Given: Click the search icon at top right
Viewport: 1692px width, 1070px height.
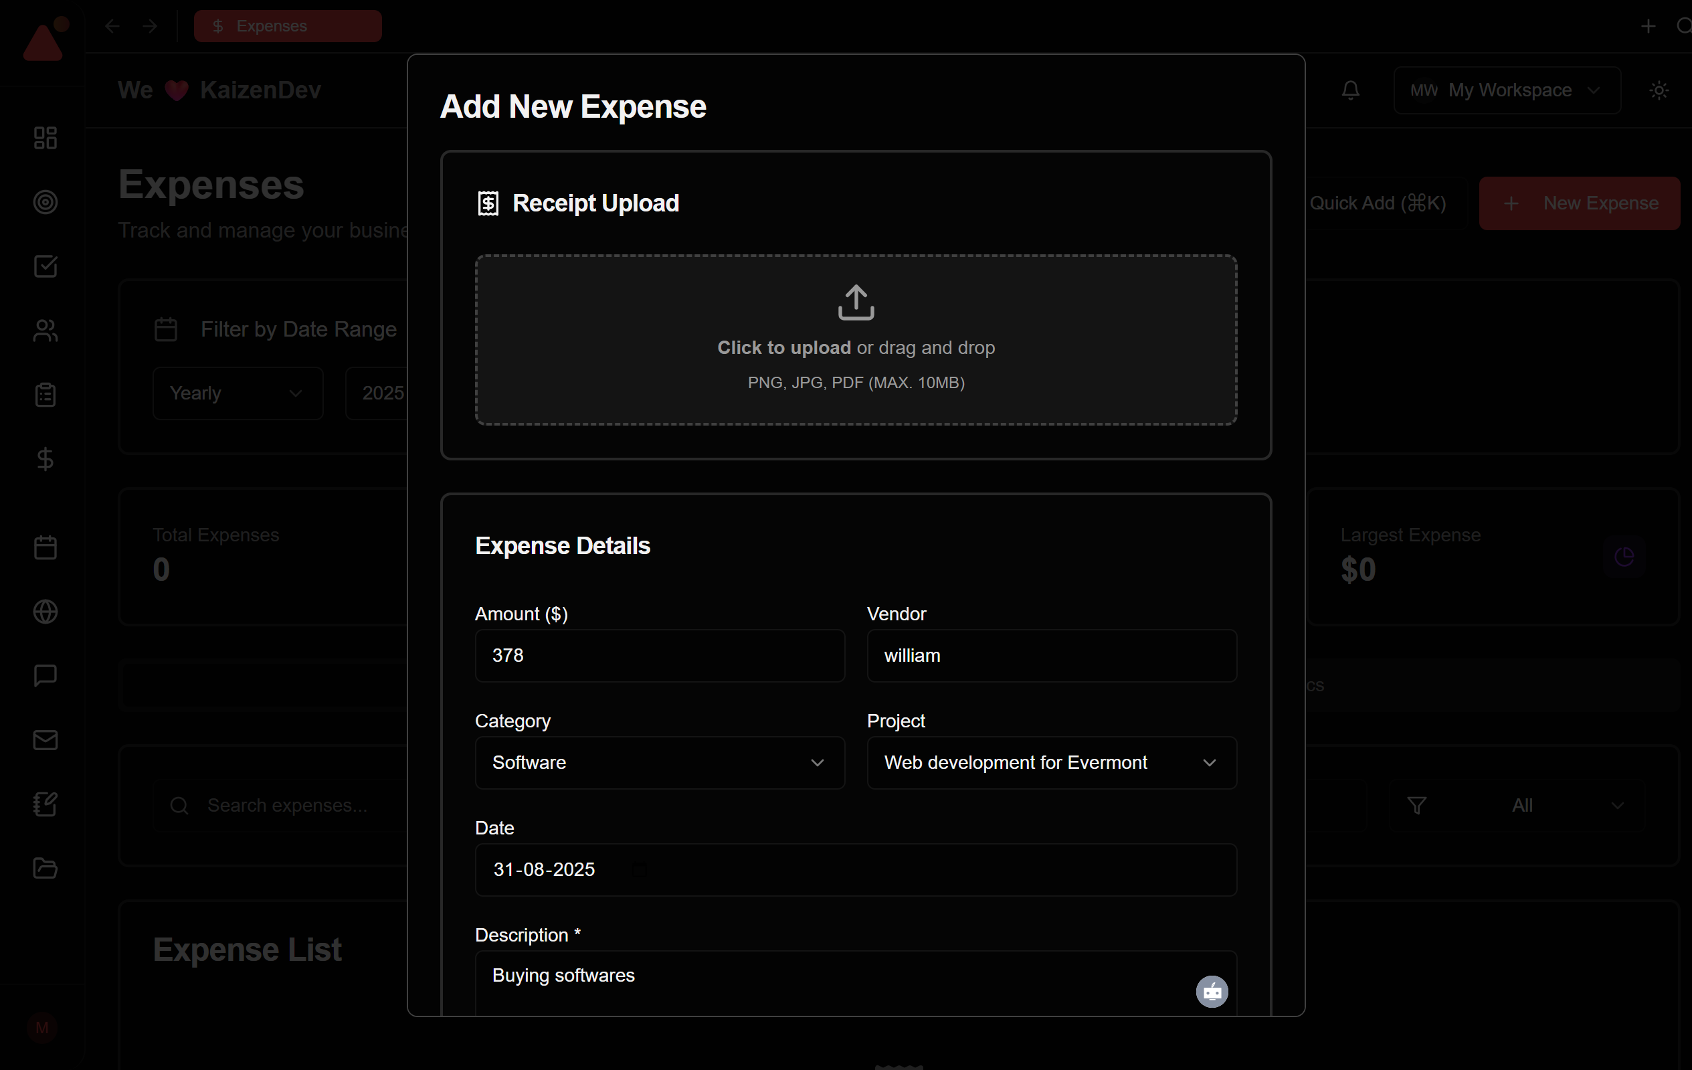Looking at the screenshot, I should [x=1683, y=26].
